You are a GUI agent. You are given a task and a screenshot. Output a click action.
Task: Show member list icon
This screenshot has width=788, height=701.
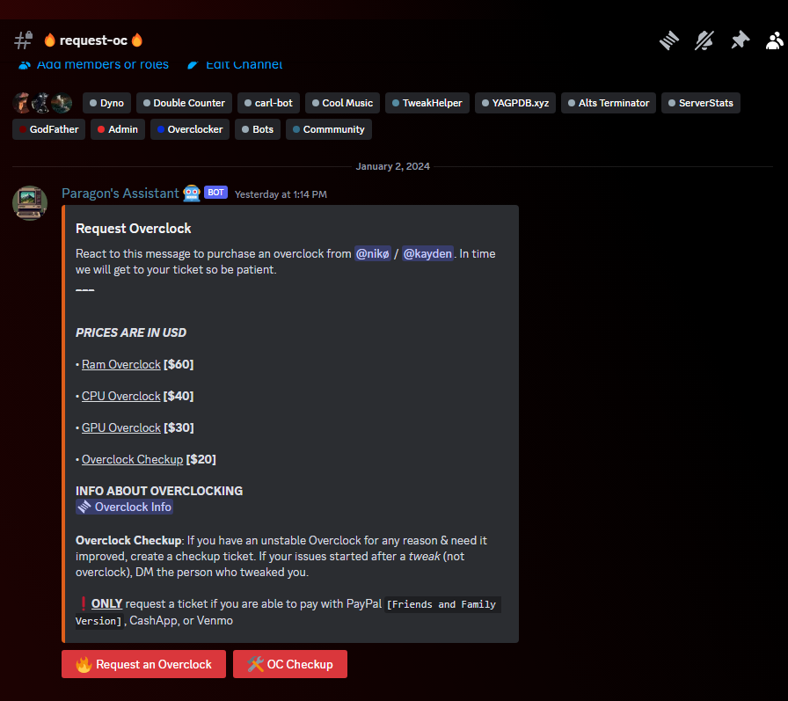click(x=775, y=40)
